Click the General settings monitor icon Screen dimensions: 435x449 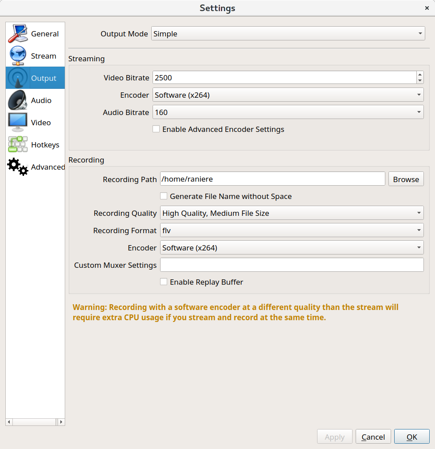click(18, 34)
